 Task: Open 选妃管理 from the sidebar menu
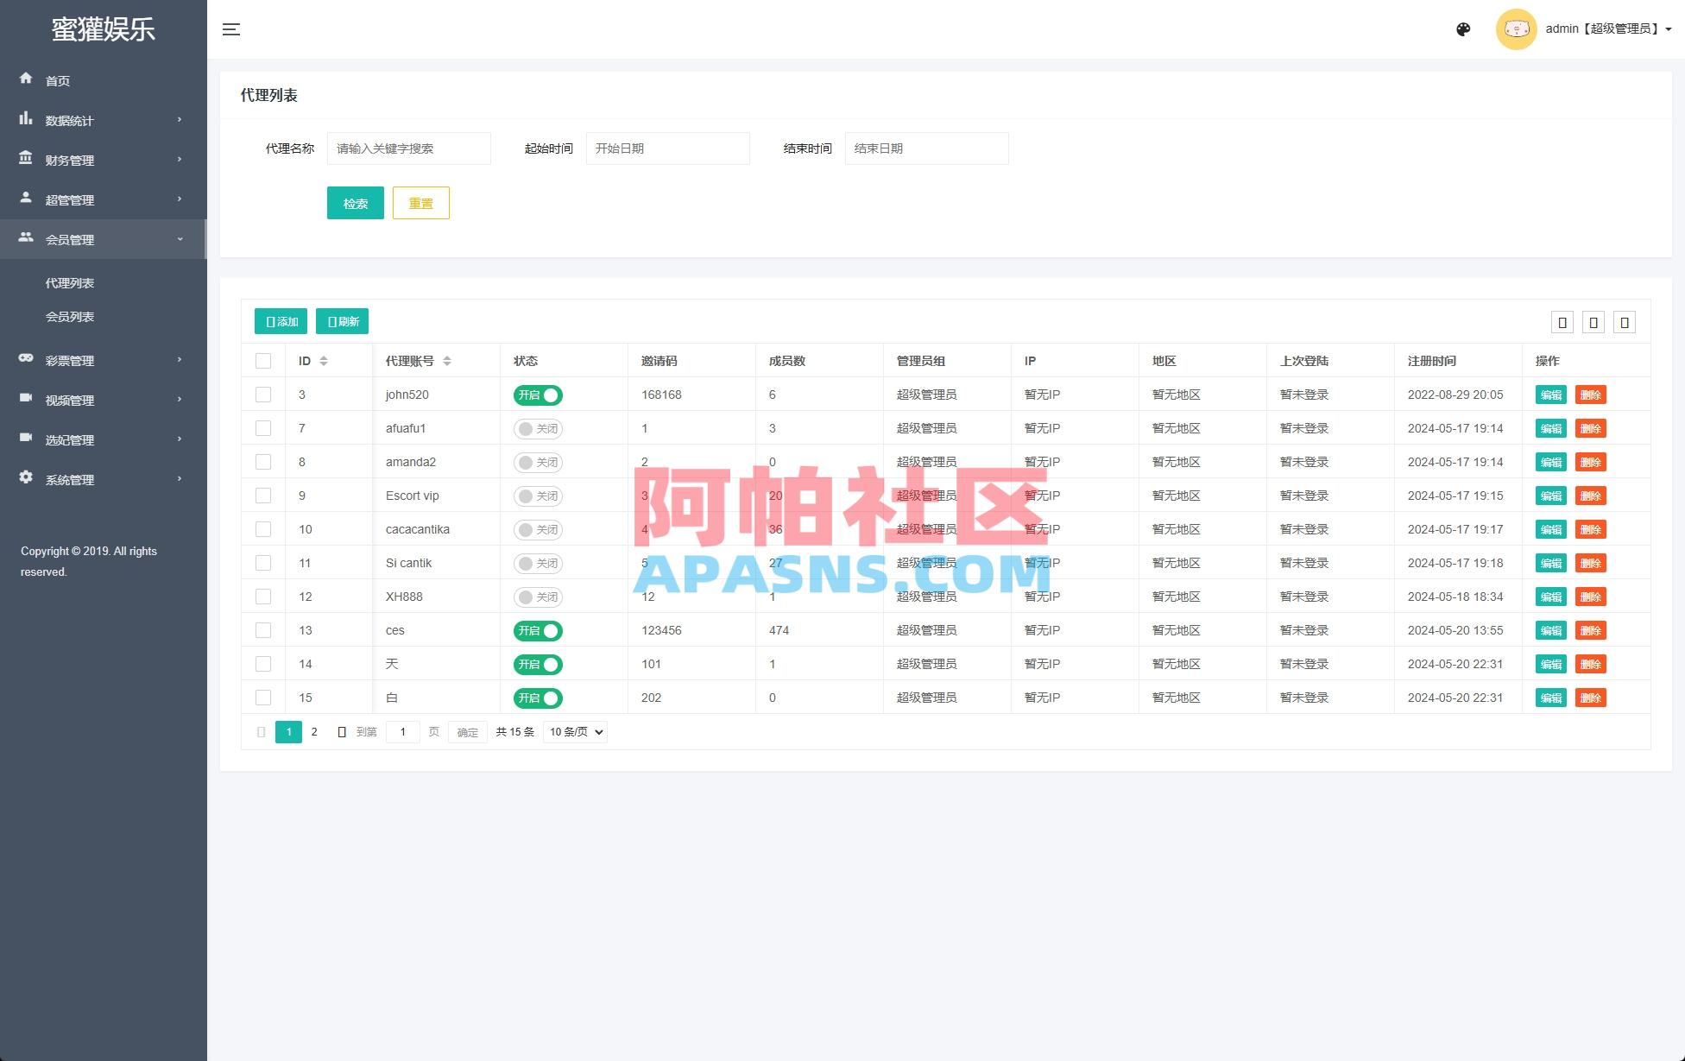[69, 439]
